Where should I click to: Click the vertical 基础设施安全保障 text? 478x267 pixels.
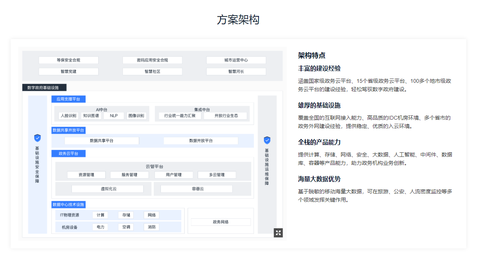tap(37, 164)
